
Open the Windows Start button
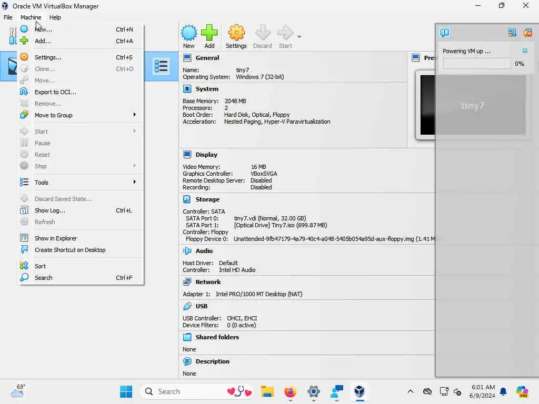coord(126,391)
